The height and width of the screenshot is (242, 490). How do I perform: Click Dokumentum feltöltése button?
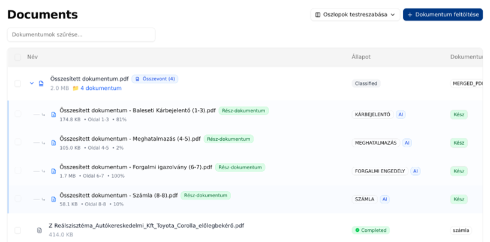[x=442, y=14]
